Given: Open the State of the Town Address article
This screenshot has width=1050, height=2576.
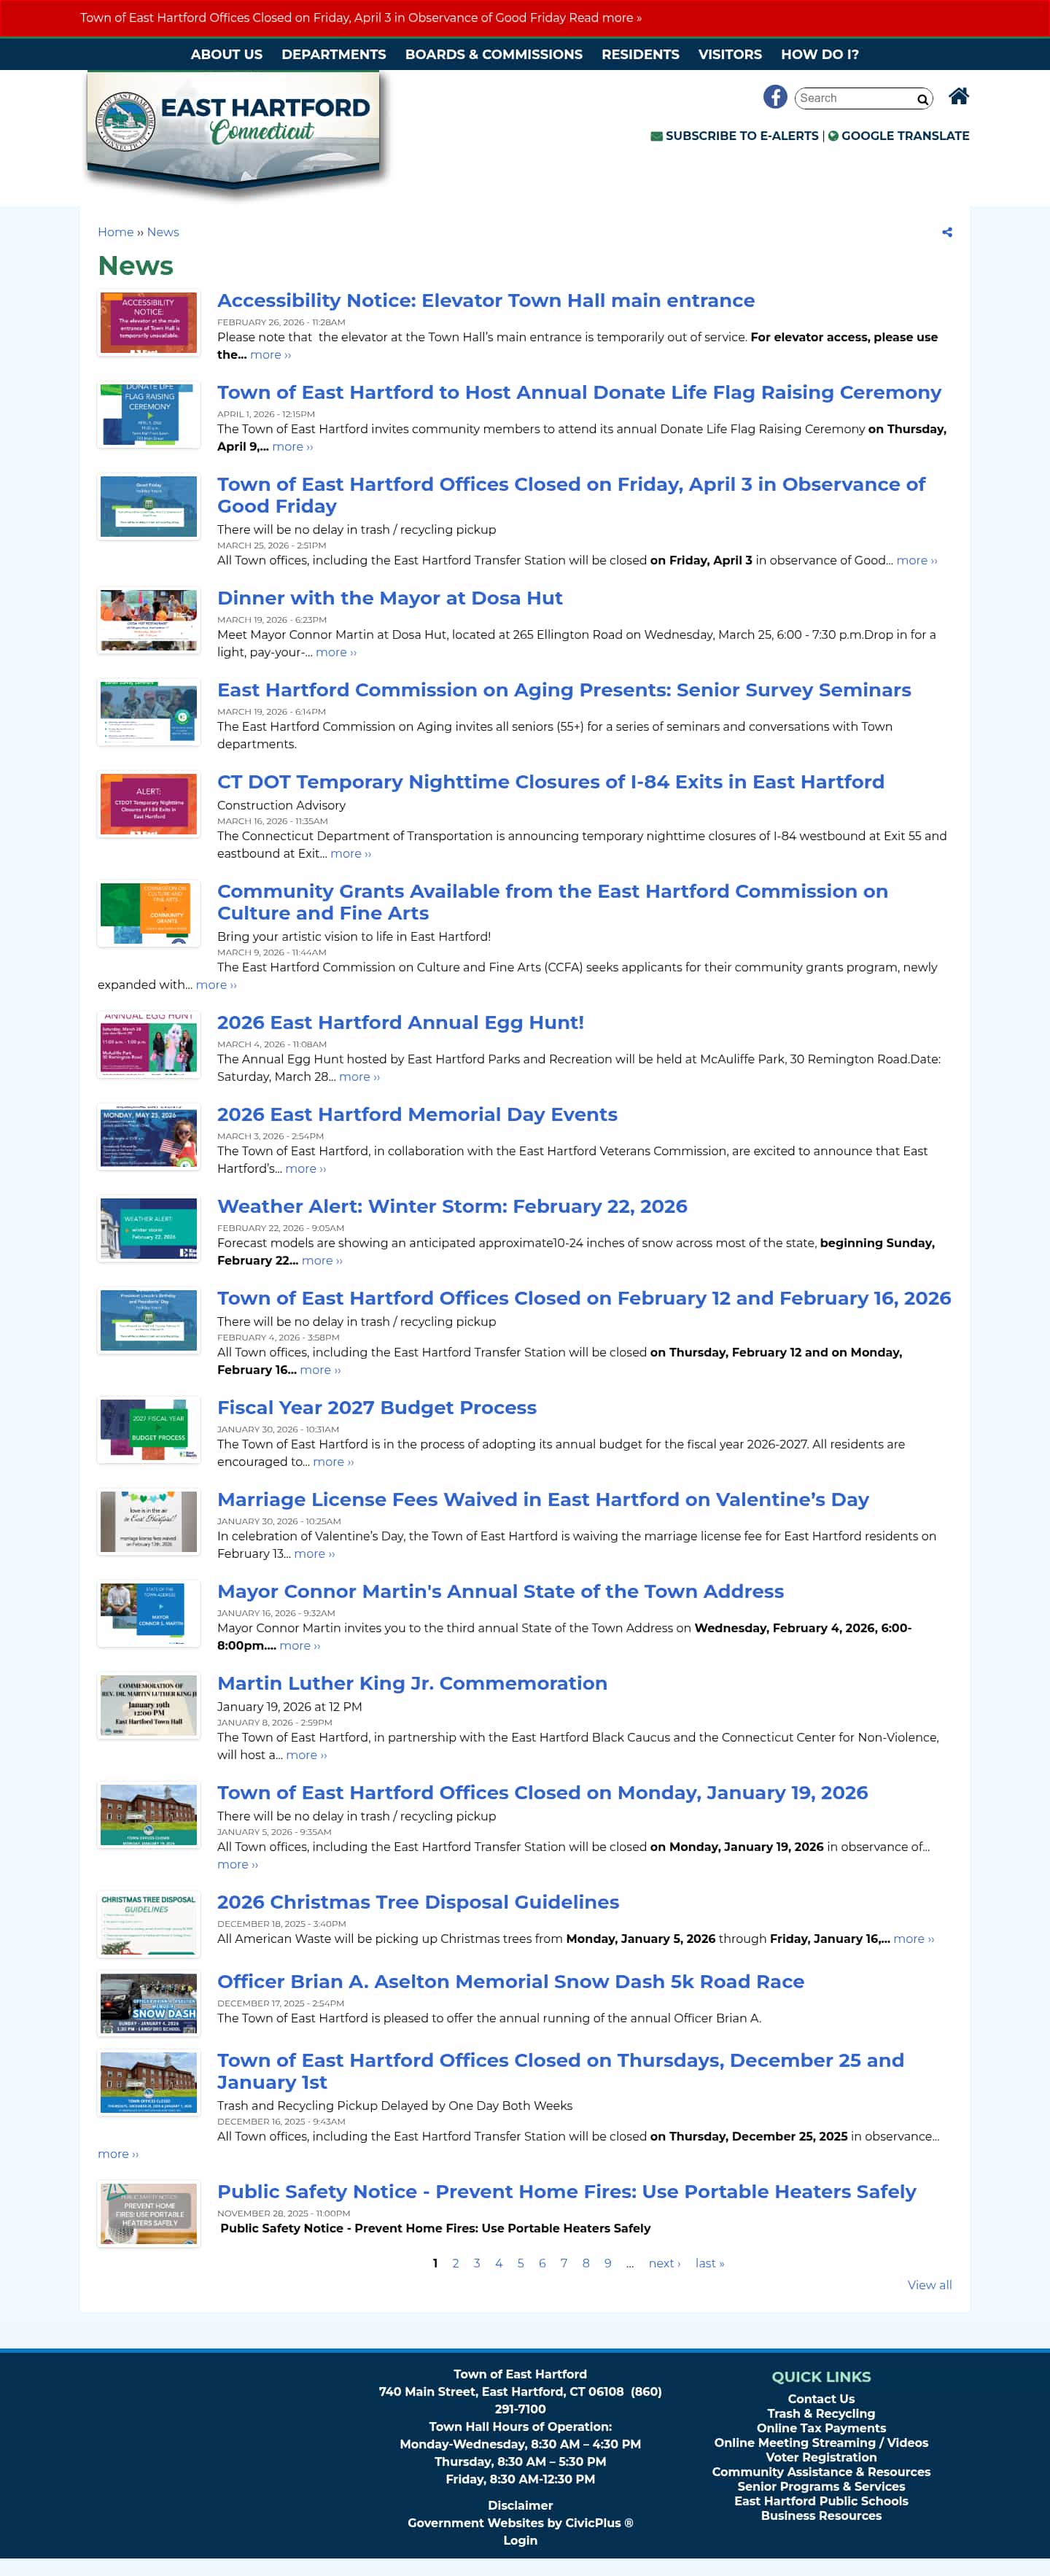Looking at the screenshot, I should point(500,1591).
